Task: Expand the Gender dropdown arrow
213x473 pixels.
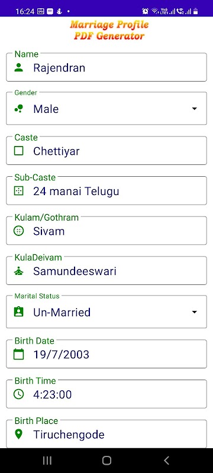Action: click(195, 109)
